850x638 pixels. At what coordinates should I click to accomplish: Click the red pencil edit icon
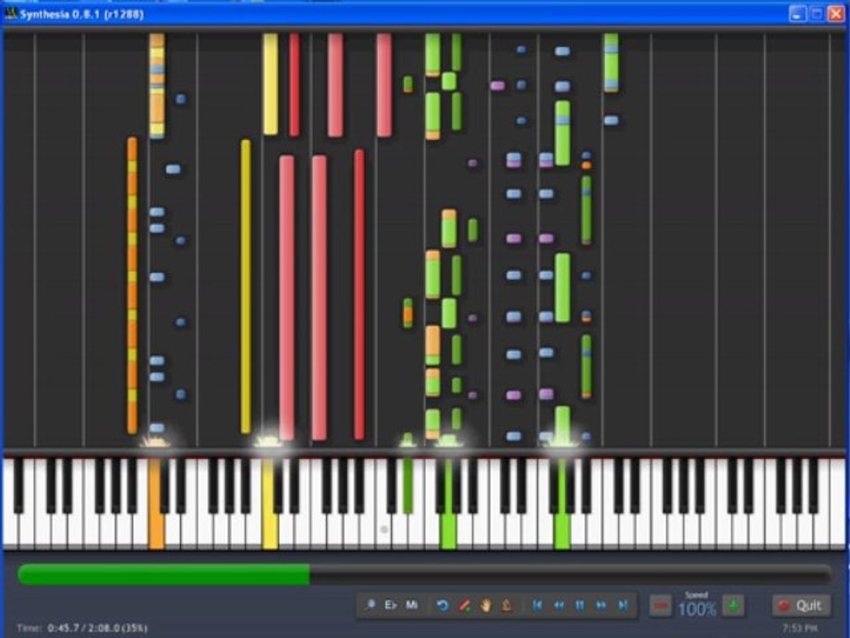[464, 605]
